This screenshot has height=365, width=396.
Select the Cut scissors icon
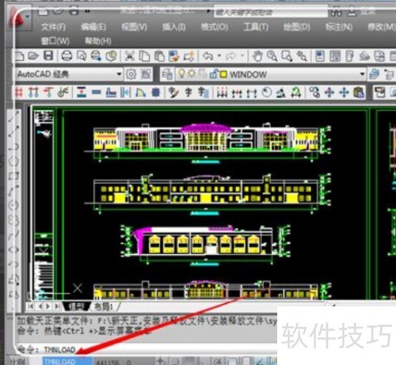coord(129,56)
